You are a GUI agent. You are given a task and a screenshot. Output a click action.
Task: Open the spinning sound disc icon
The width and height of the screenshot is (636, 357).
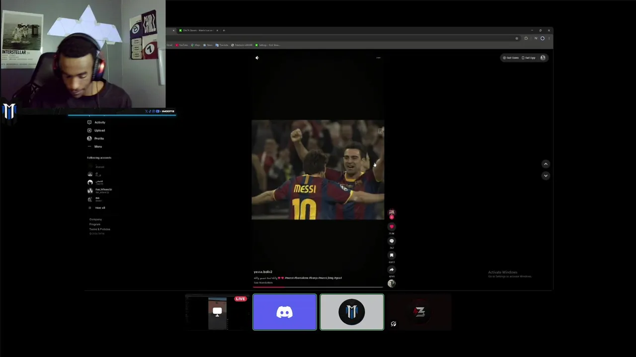(x=392, y=284)
